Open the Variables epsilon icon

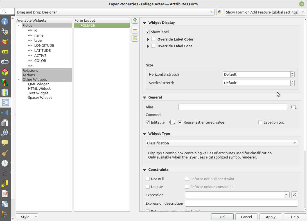5,173
